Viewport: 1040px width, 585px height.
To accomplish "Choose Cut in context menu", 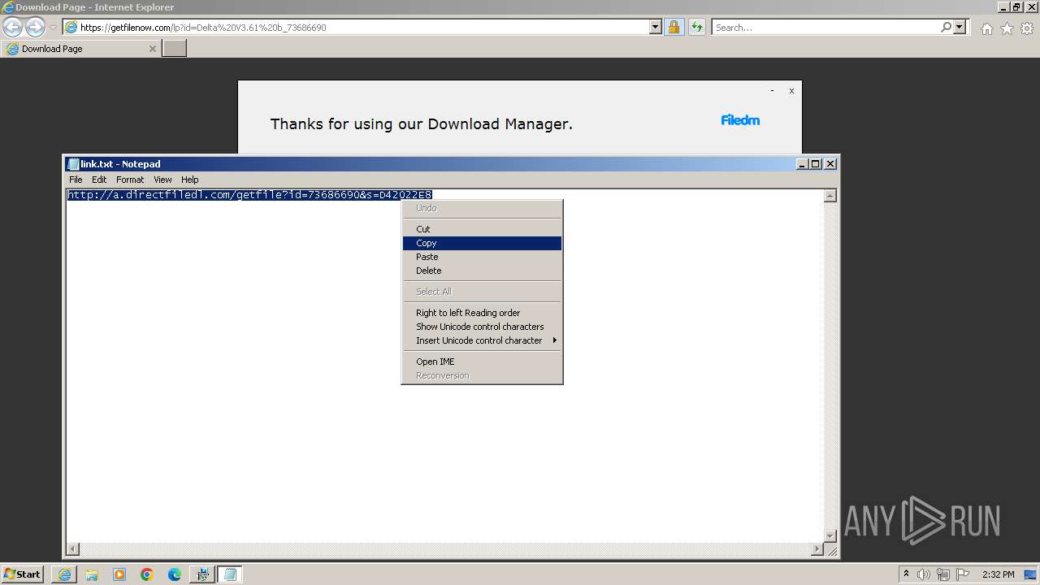I will pyautogui.click(x=482, y=229).
